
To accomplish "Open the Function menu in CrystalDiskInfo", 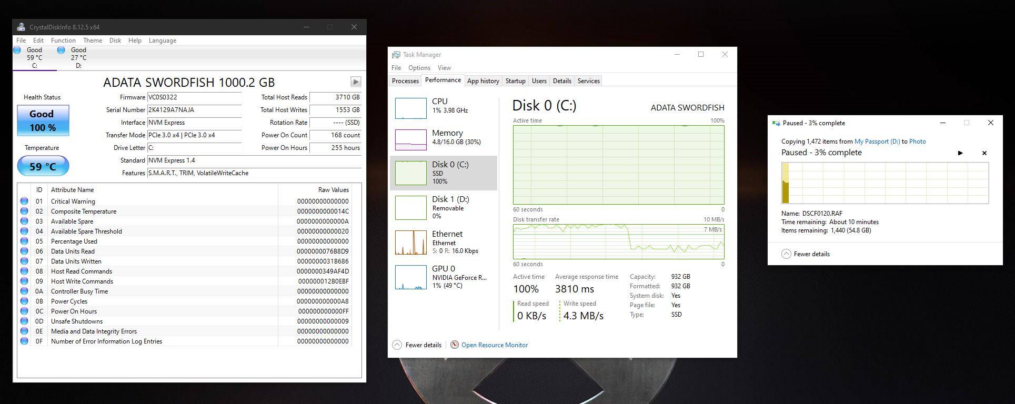I will [63, 41].
